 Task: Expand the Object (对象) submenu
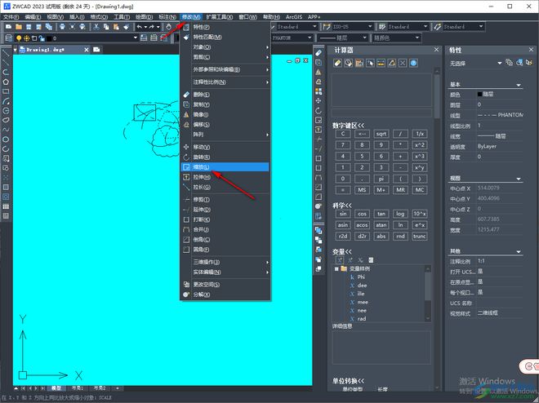(x=225, y=47)
